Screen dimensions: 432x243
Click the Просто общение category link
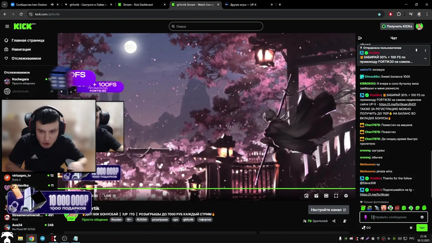pyautogui.click(x=94, y=220)
